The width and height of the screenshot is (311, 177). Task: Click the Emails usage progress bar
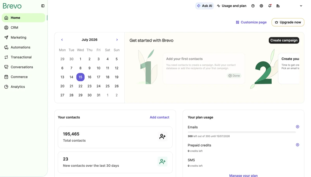(x=242, y=132)
